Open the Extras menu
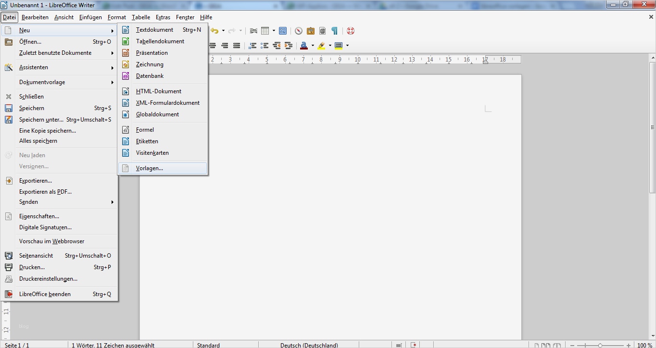The width and height of the screenshot is (656, 348). click(x=163, y=17)
